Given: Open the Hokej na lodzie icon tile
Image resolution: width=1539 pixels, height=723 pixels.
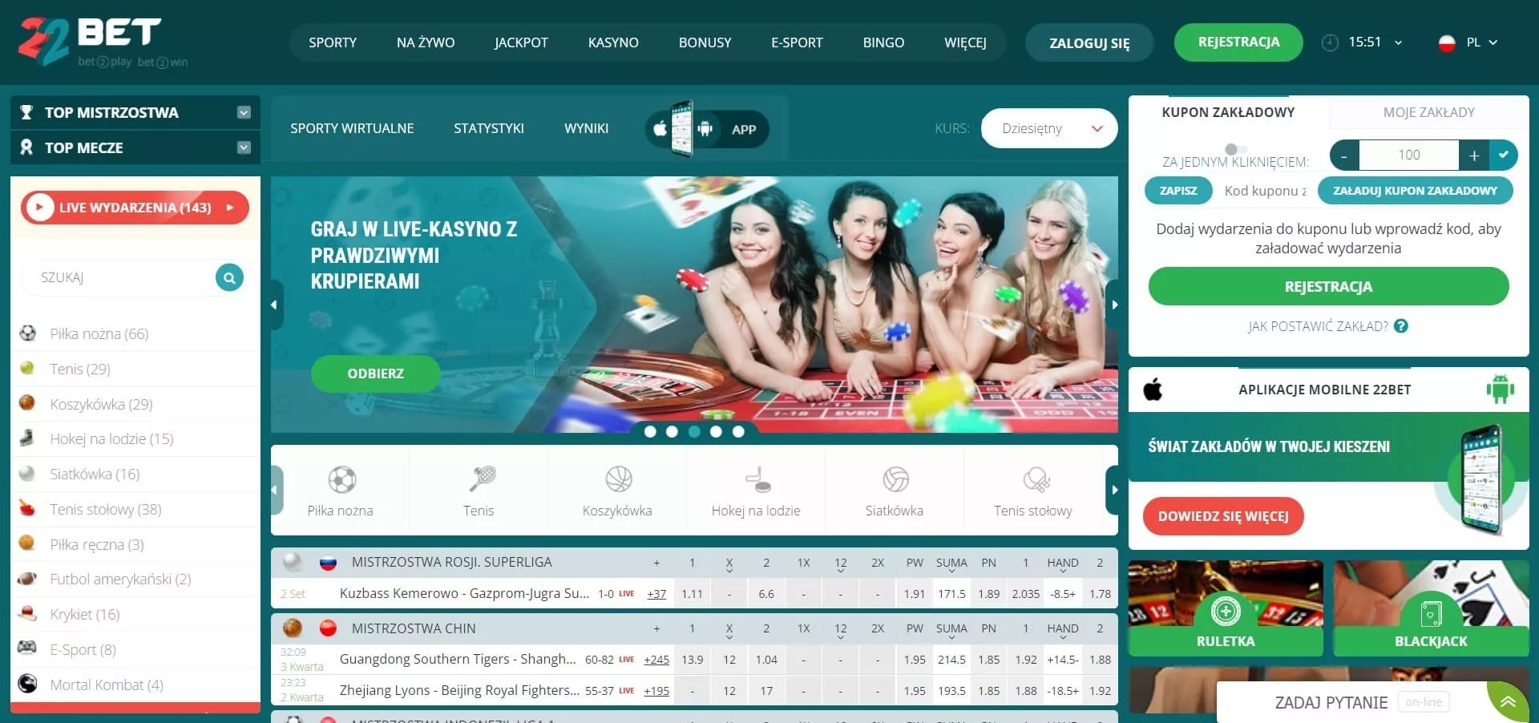Looking at the screenshot, I should pos(756,480).
